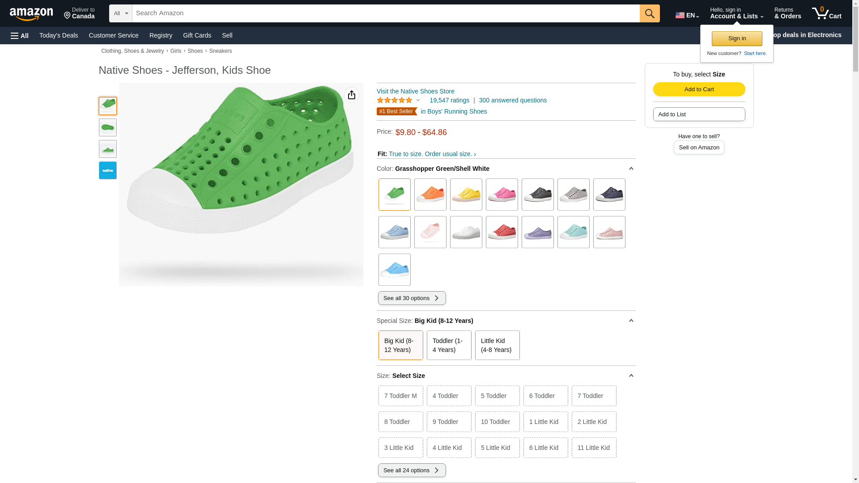Click the search magnifier button
859x483 pixels.
click(x=650, y=13)
